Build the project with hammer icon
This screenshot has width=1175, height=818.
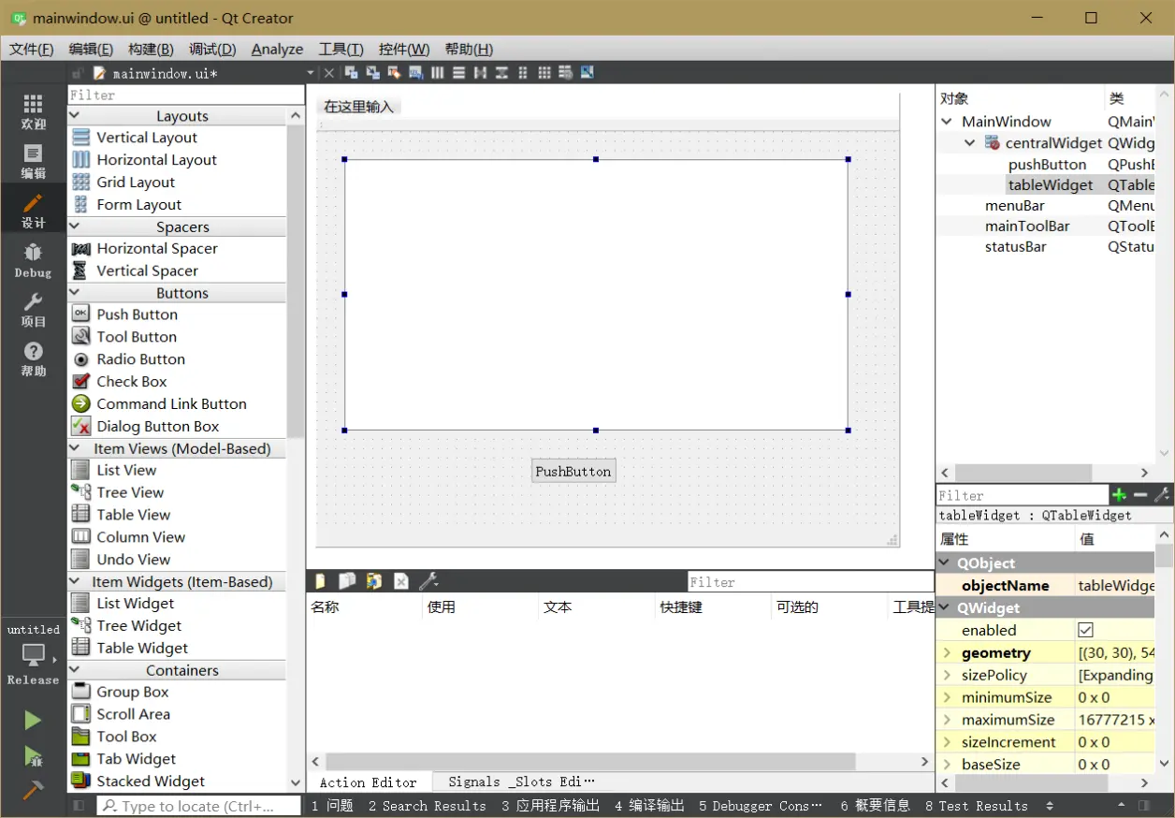33,790
